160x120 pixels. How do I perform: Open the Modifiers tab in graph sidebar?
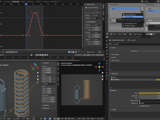tap(104, 13)
